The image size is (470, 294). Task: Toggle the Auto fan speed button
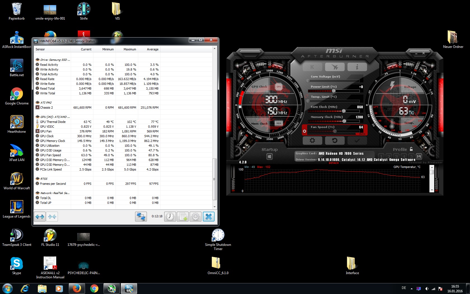362,134
